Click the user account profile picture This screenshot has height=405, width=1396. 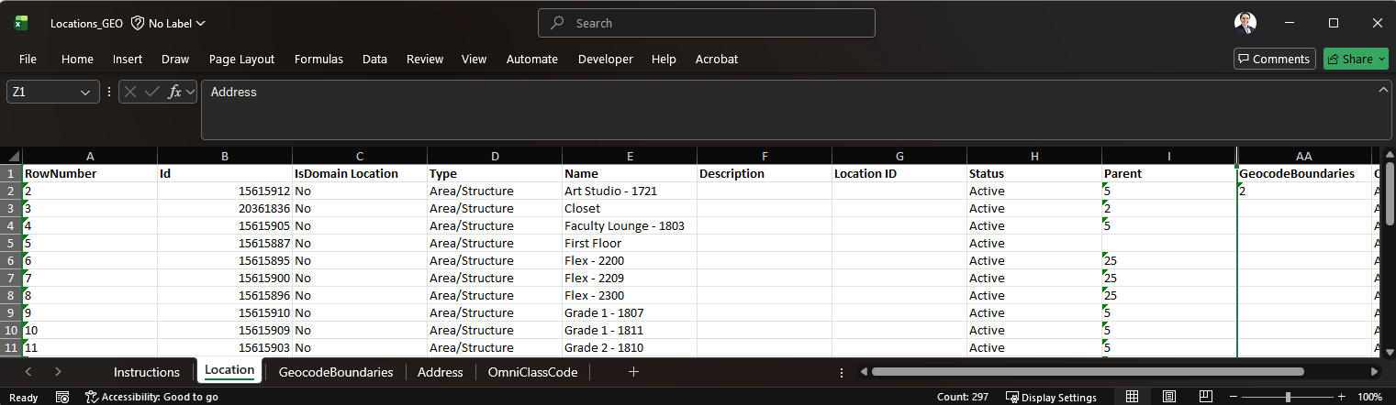1245,23
